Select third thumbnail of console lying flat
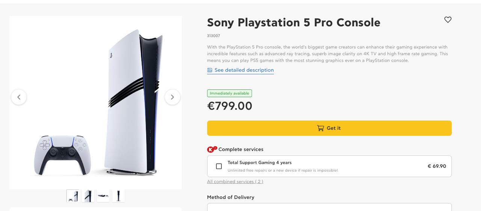481x211 pixels. pos(103,196)
